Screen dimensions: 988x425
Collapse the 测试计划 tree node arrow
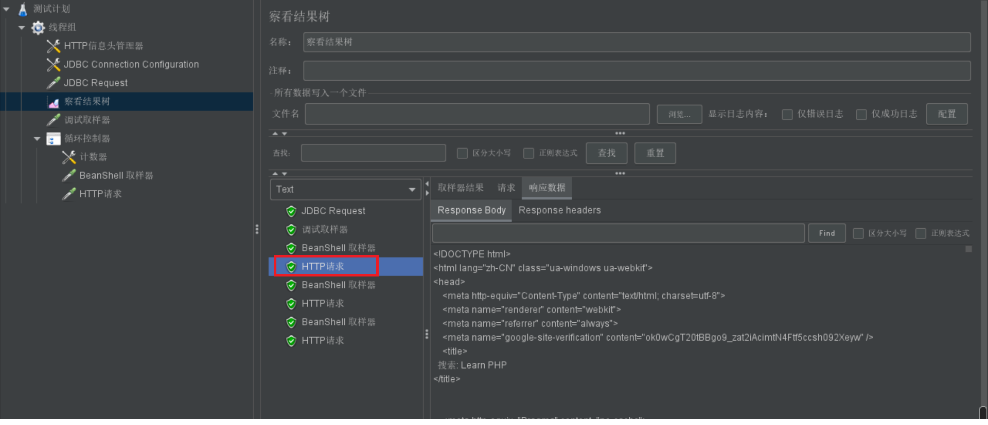coord(7,9)
